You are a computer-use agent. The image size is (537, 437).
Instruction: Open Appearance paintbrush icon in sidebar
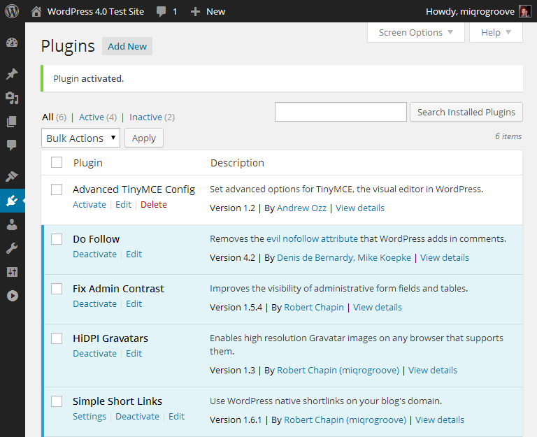12,176
